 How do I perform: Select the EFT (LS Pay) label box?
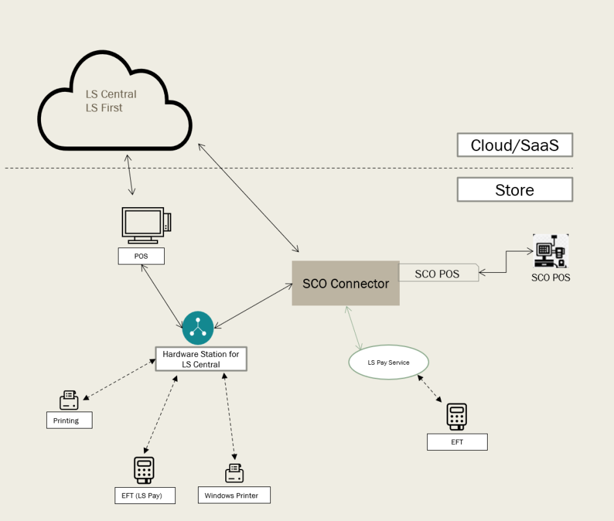click(x=145, y=496)
